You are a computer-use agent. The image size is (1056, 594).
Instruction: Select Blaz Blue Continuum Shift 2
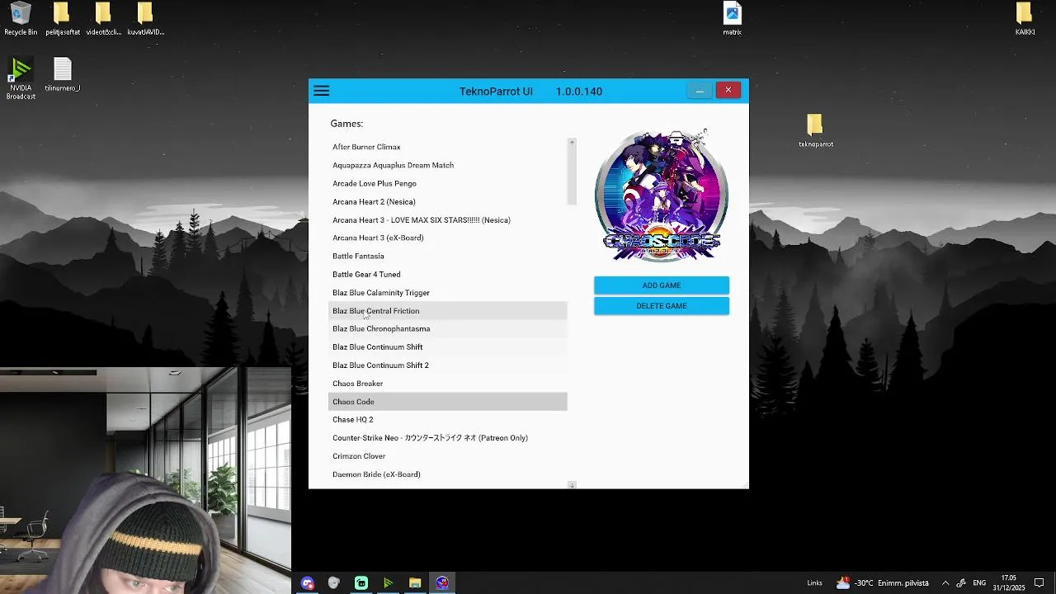(x=448, y=365)
